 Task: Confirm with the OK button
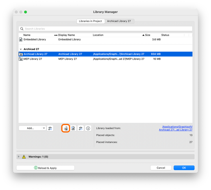coord(184,168)
